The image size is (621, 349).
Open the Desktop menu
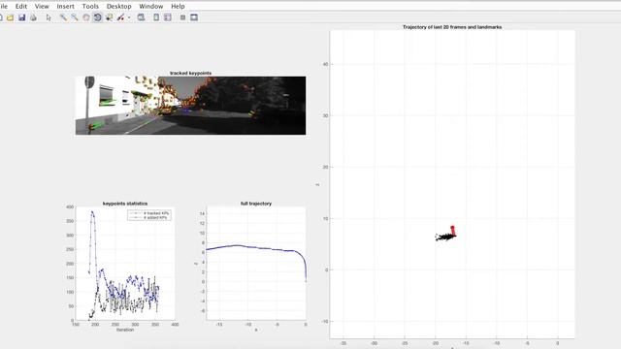pos(118,7)
